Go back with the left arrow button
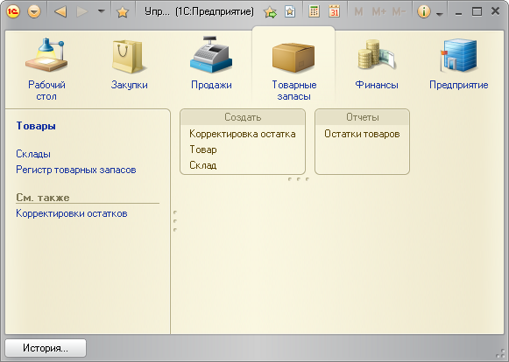The image size is (509, 362). tap(60, 12)
